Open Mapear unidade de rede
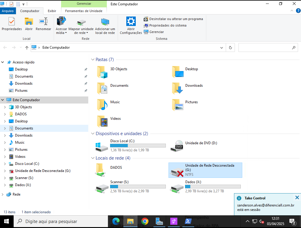 (x=81, y=26)
